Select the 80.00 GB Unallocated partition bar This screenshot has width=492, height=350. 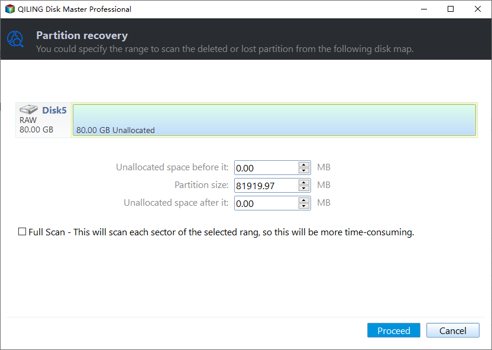point(274,120)
